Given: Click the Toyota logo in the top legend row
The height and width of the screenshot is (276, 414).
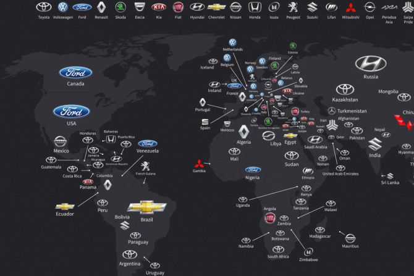Looking at the screenshot, I should pos(44,7).
